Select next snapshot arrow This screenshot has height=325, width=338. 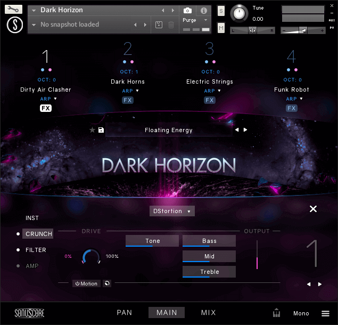coord(145,25)
